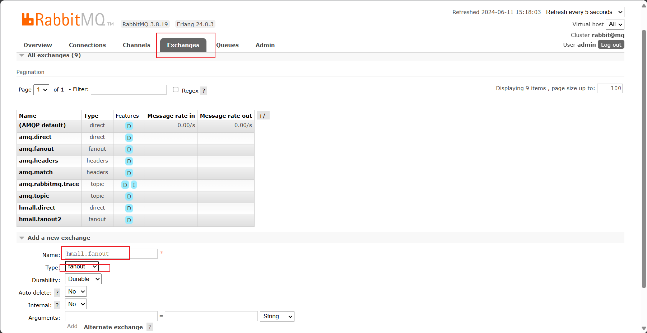Screen dimensions: 647x333
Task: Click the I feature badge for amq.rabbitmq.trace
Action: 134,185
